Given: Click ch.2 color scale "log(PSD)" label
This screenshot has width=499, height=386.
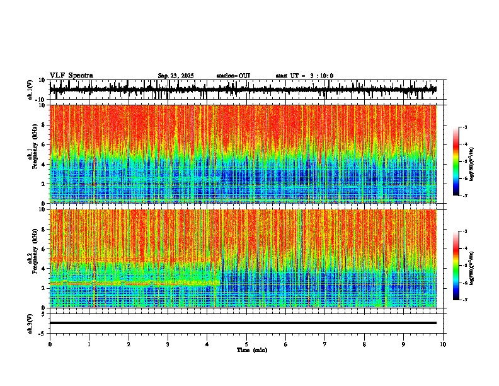Looking at the screenshot, I should point(472,269).
